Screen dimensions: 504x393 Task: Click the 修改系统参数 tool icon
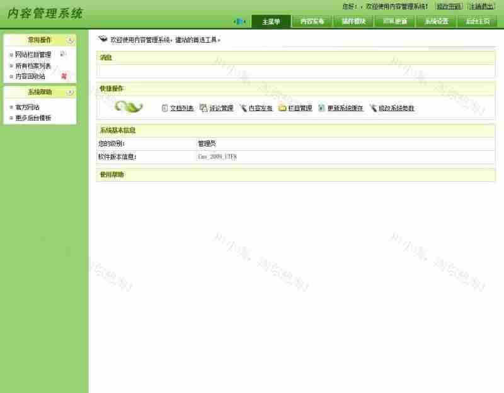pyautogui.click(x=373, y=108)
